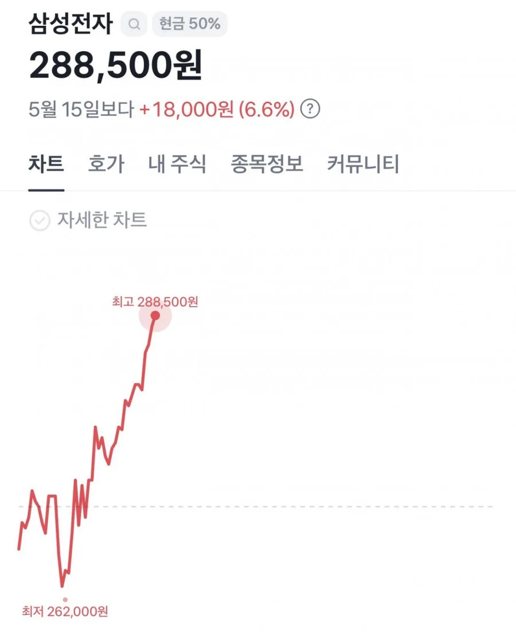Screen dimensions: 516x640
Task: Toggle the 자세한 차트 checkbox
Action: point(40,221)
